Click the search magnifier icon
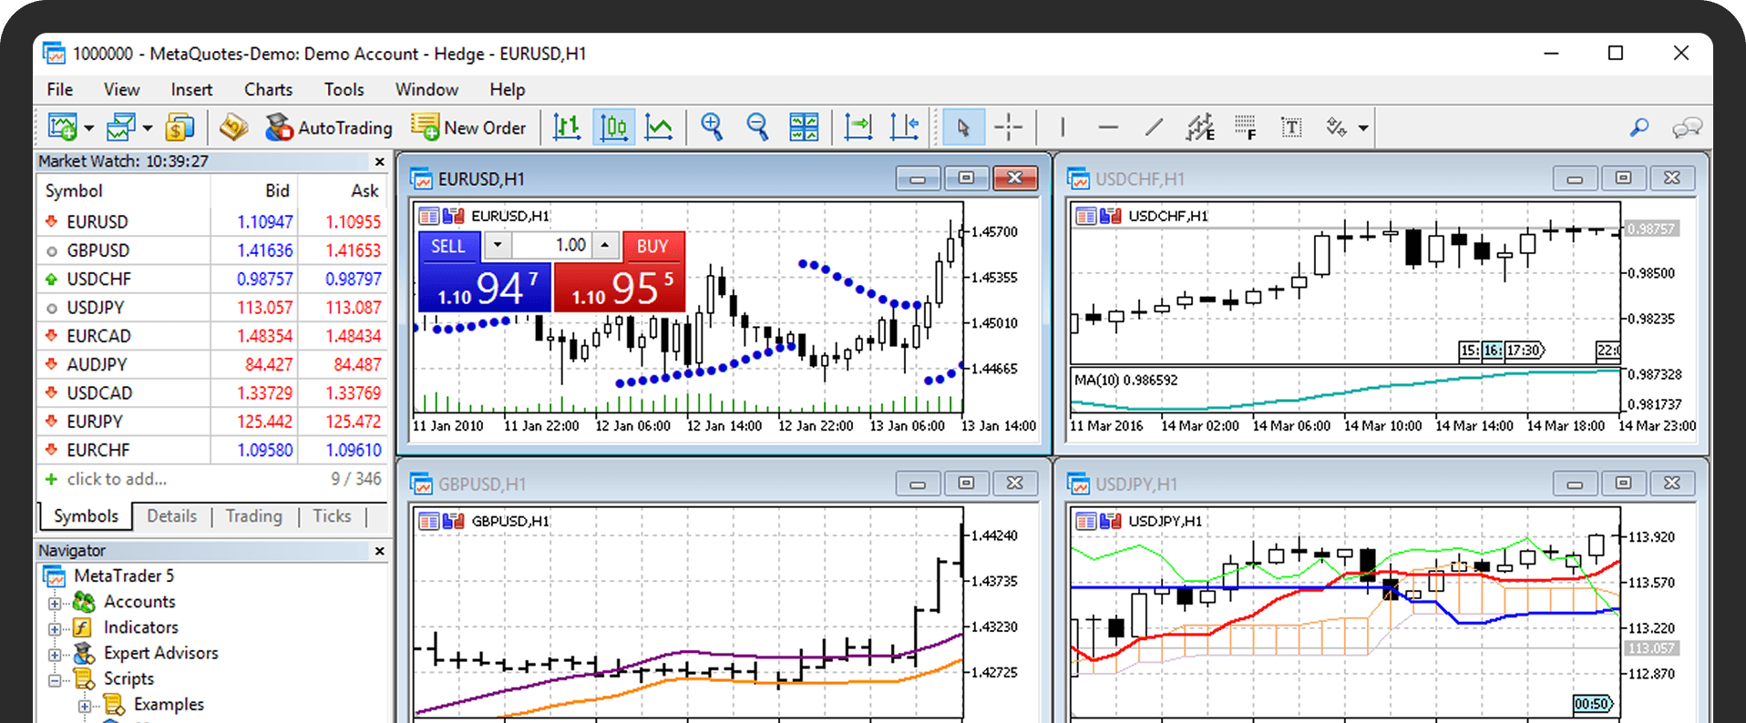 [x=1639, y=127]
